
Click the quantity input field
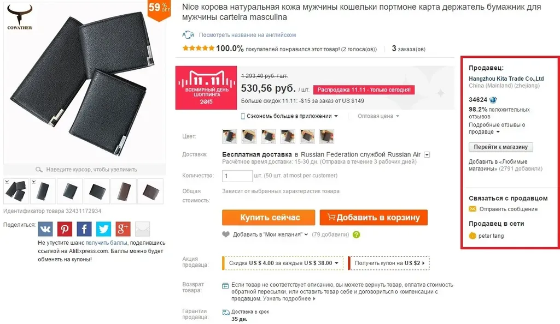coord(237,176)
